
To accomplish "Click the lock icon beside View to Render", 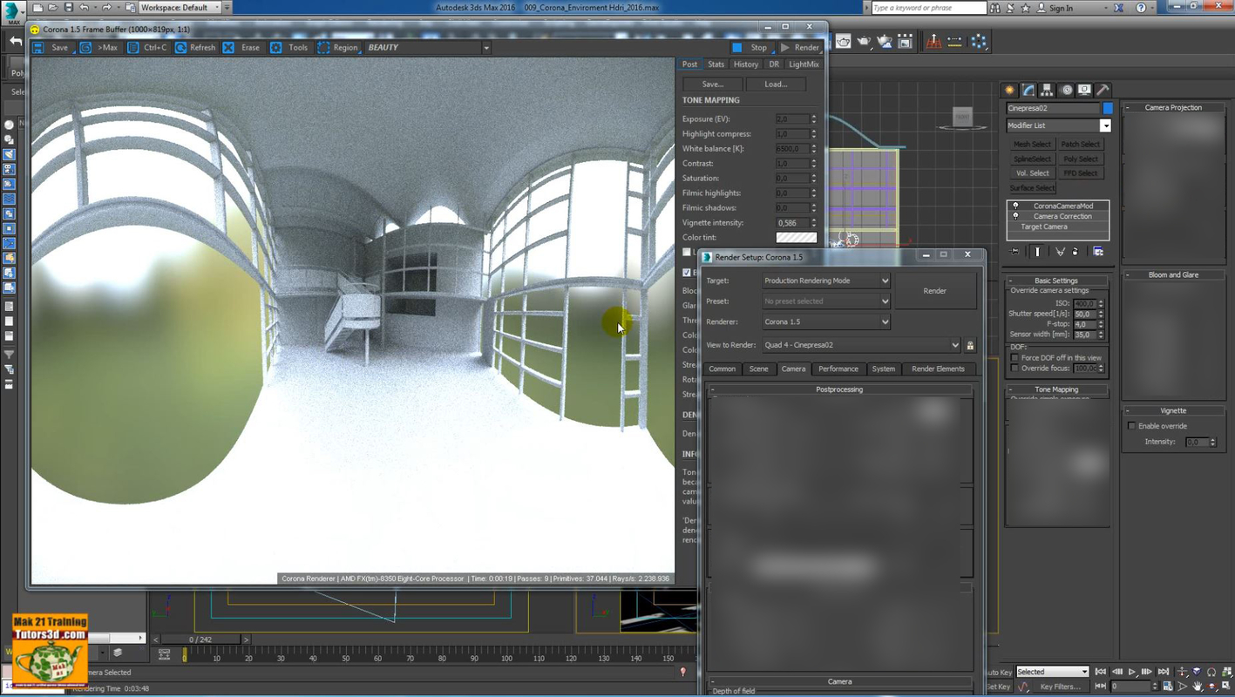I will point(968,345).
